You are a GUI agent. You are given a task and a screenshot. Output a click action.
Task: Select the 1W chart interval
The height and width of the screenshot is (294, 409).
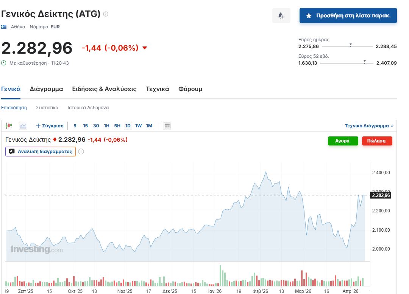138,126
